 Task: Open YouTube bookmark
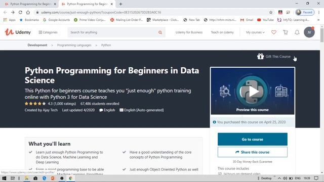point(265,20)
